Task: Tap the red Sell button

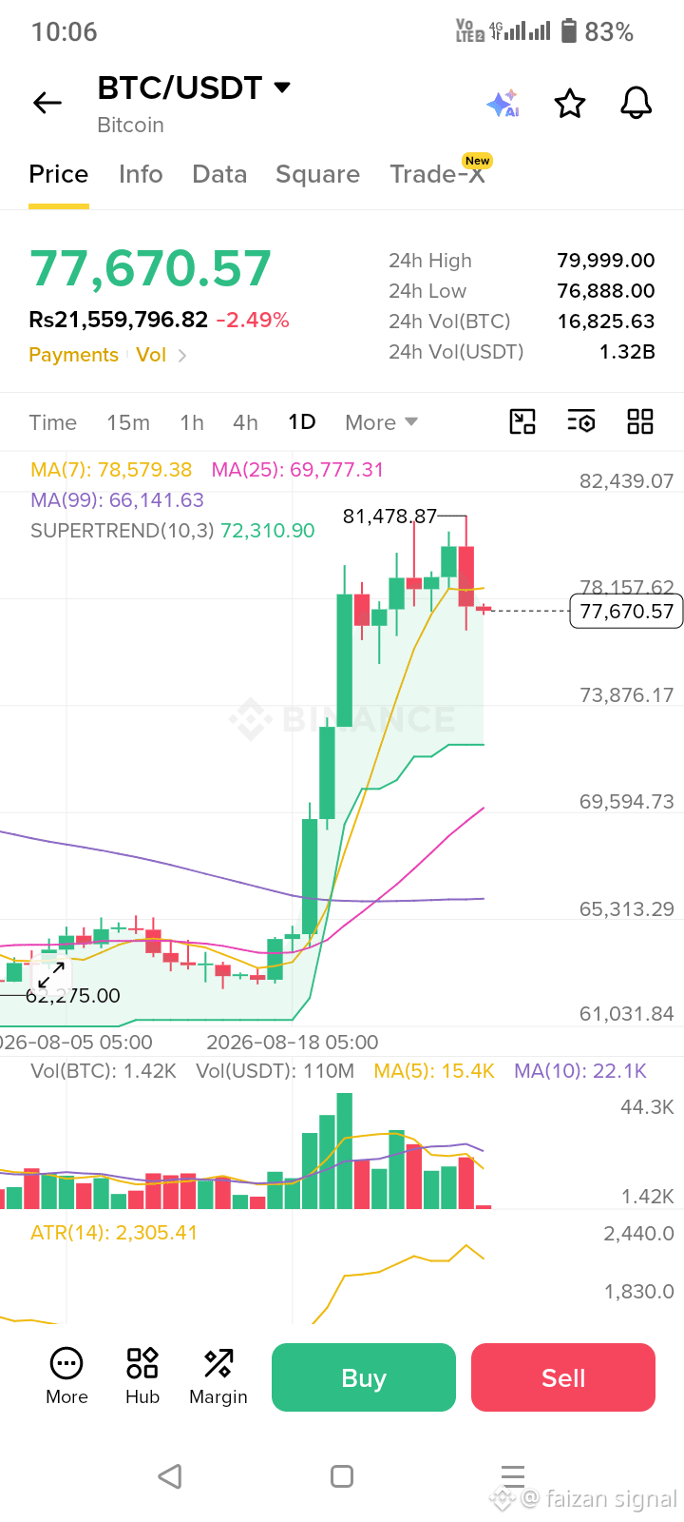Action: click(x=563, y=1377)
